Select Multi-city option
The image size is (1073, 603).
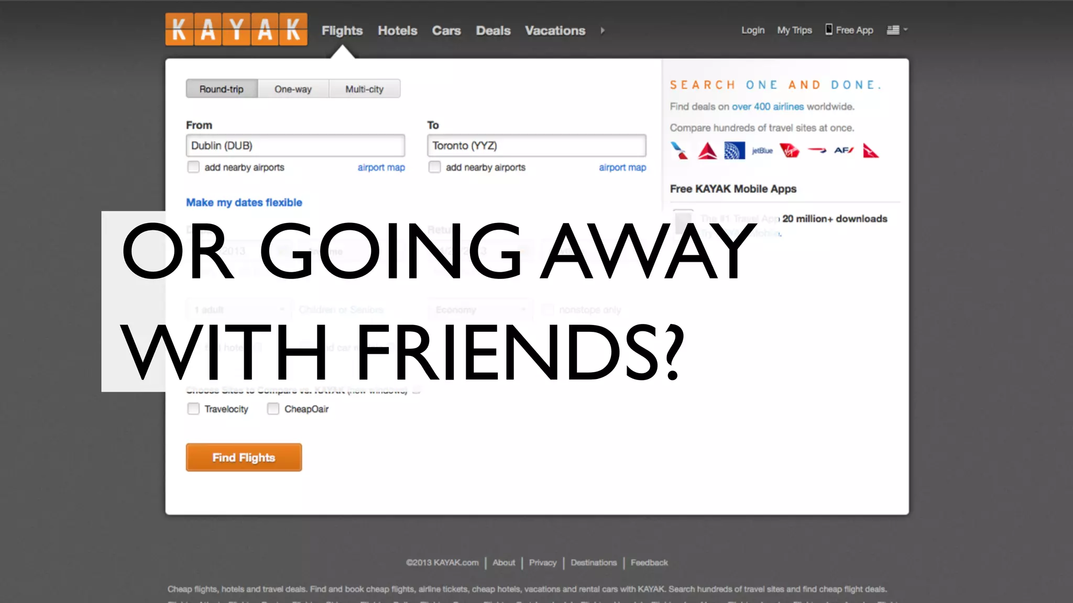[365, 89]
